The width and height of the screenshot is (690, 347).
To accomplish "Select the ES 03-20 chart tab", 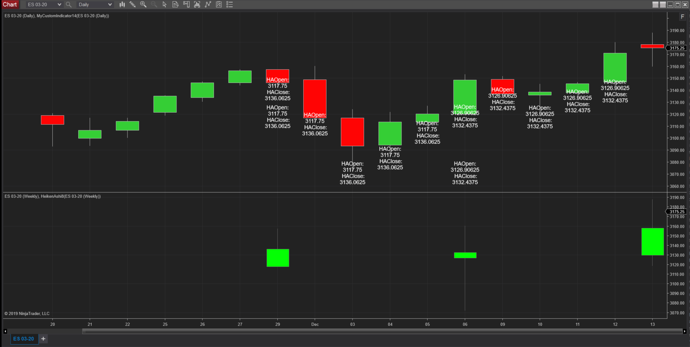I will 24,339.
